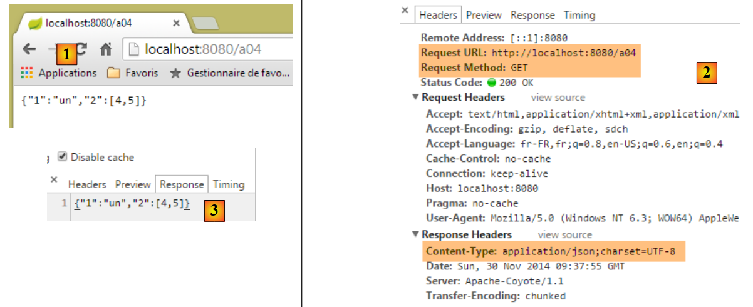Collapse the Request Headers section
Viewport: 753px width, 307px height.
[415, 98]
